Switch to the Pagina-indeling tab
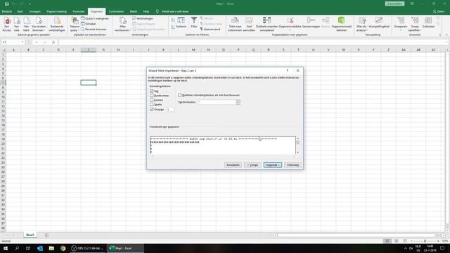450x253 pixels. pyautogui.click(x=56, y=11)
